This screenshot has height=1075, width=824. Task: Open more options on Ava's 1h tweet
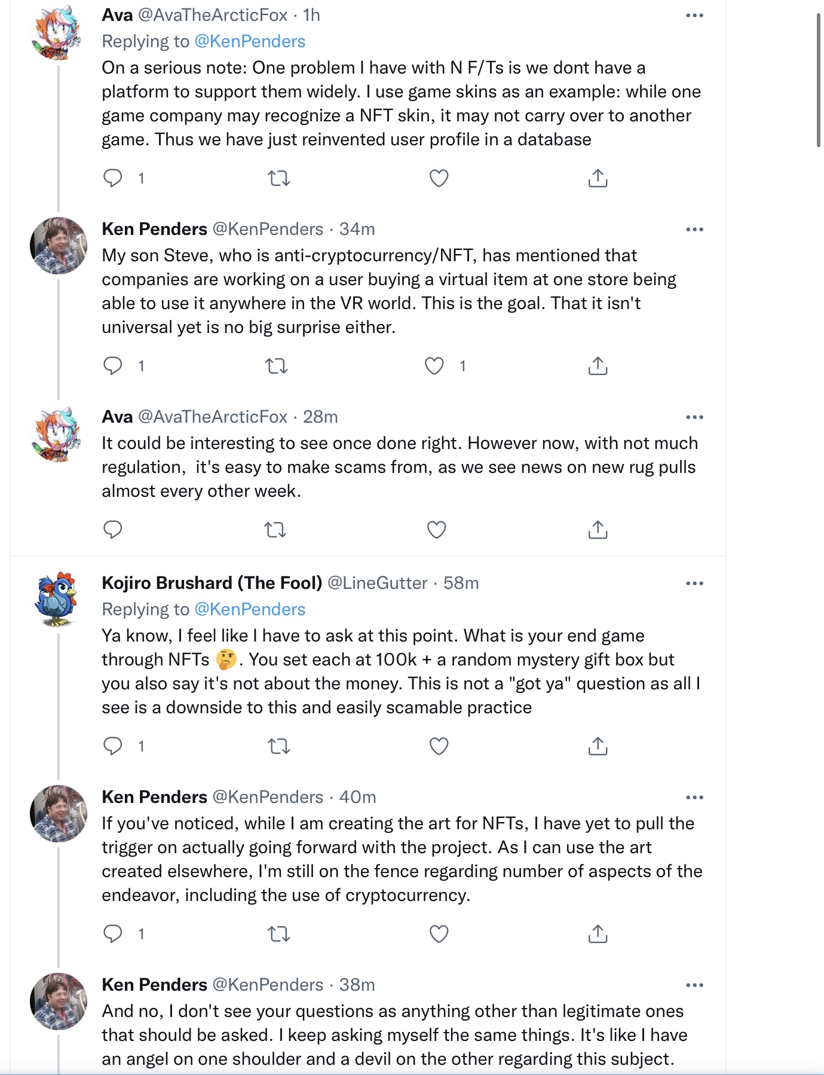pyautogui.click(x=694, y=16)
